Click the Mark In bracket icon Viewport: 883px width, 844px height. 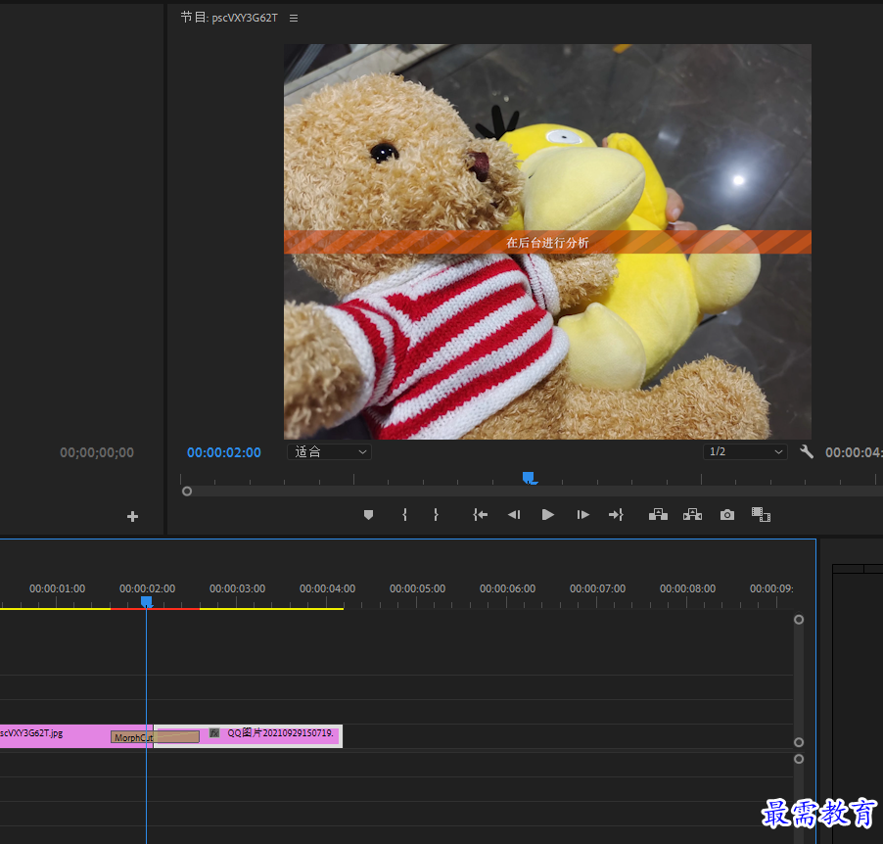click(404, 514)
